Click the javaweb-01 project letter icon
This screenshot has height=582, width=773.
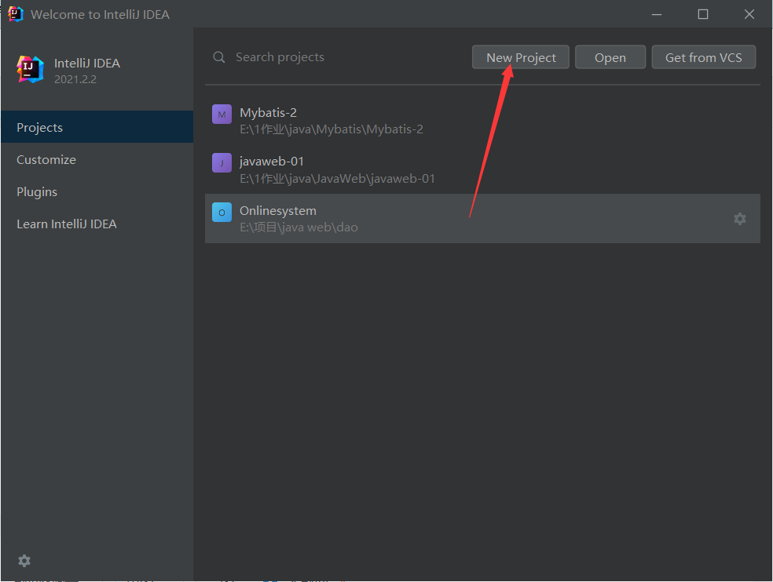tap(222, 163)
